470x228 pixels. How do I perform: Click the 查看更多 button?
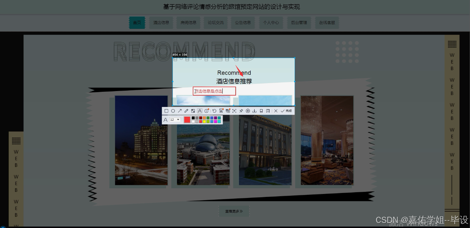pyautogui.click(x=234, y=211)
